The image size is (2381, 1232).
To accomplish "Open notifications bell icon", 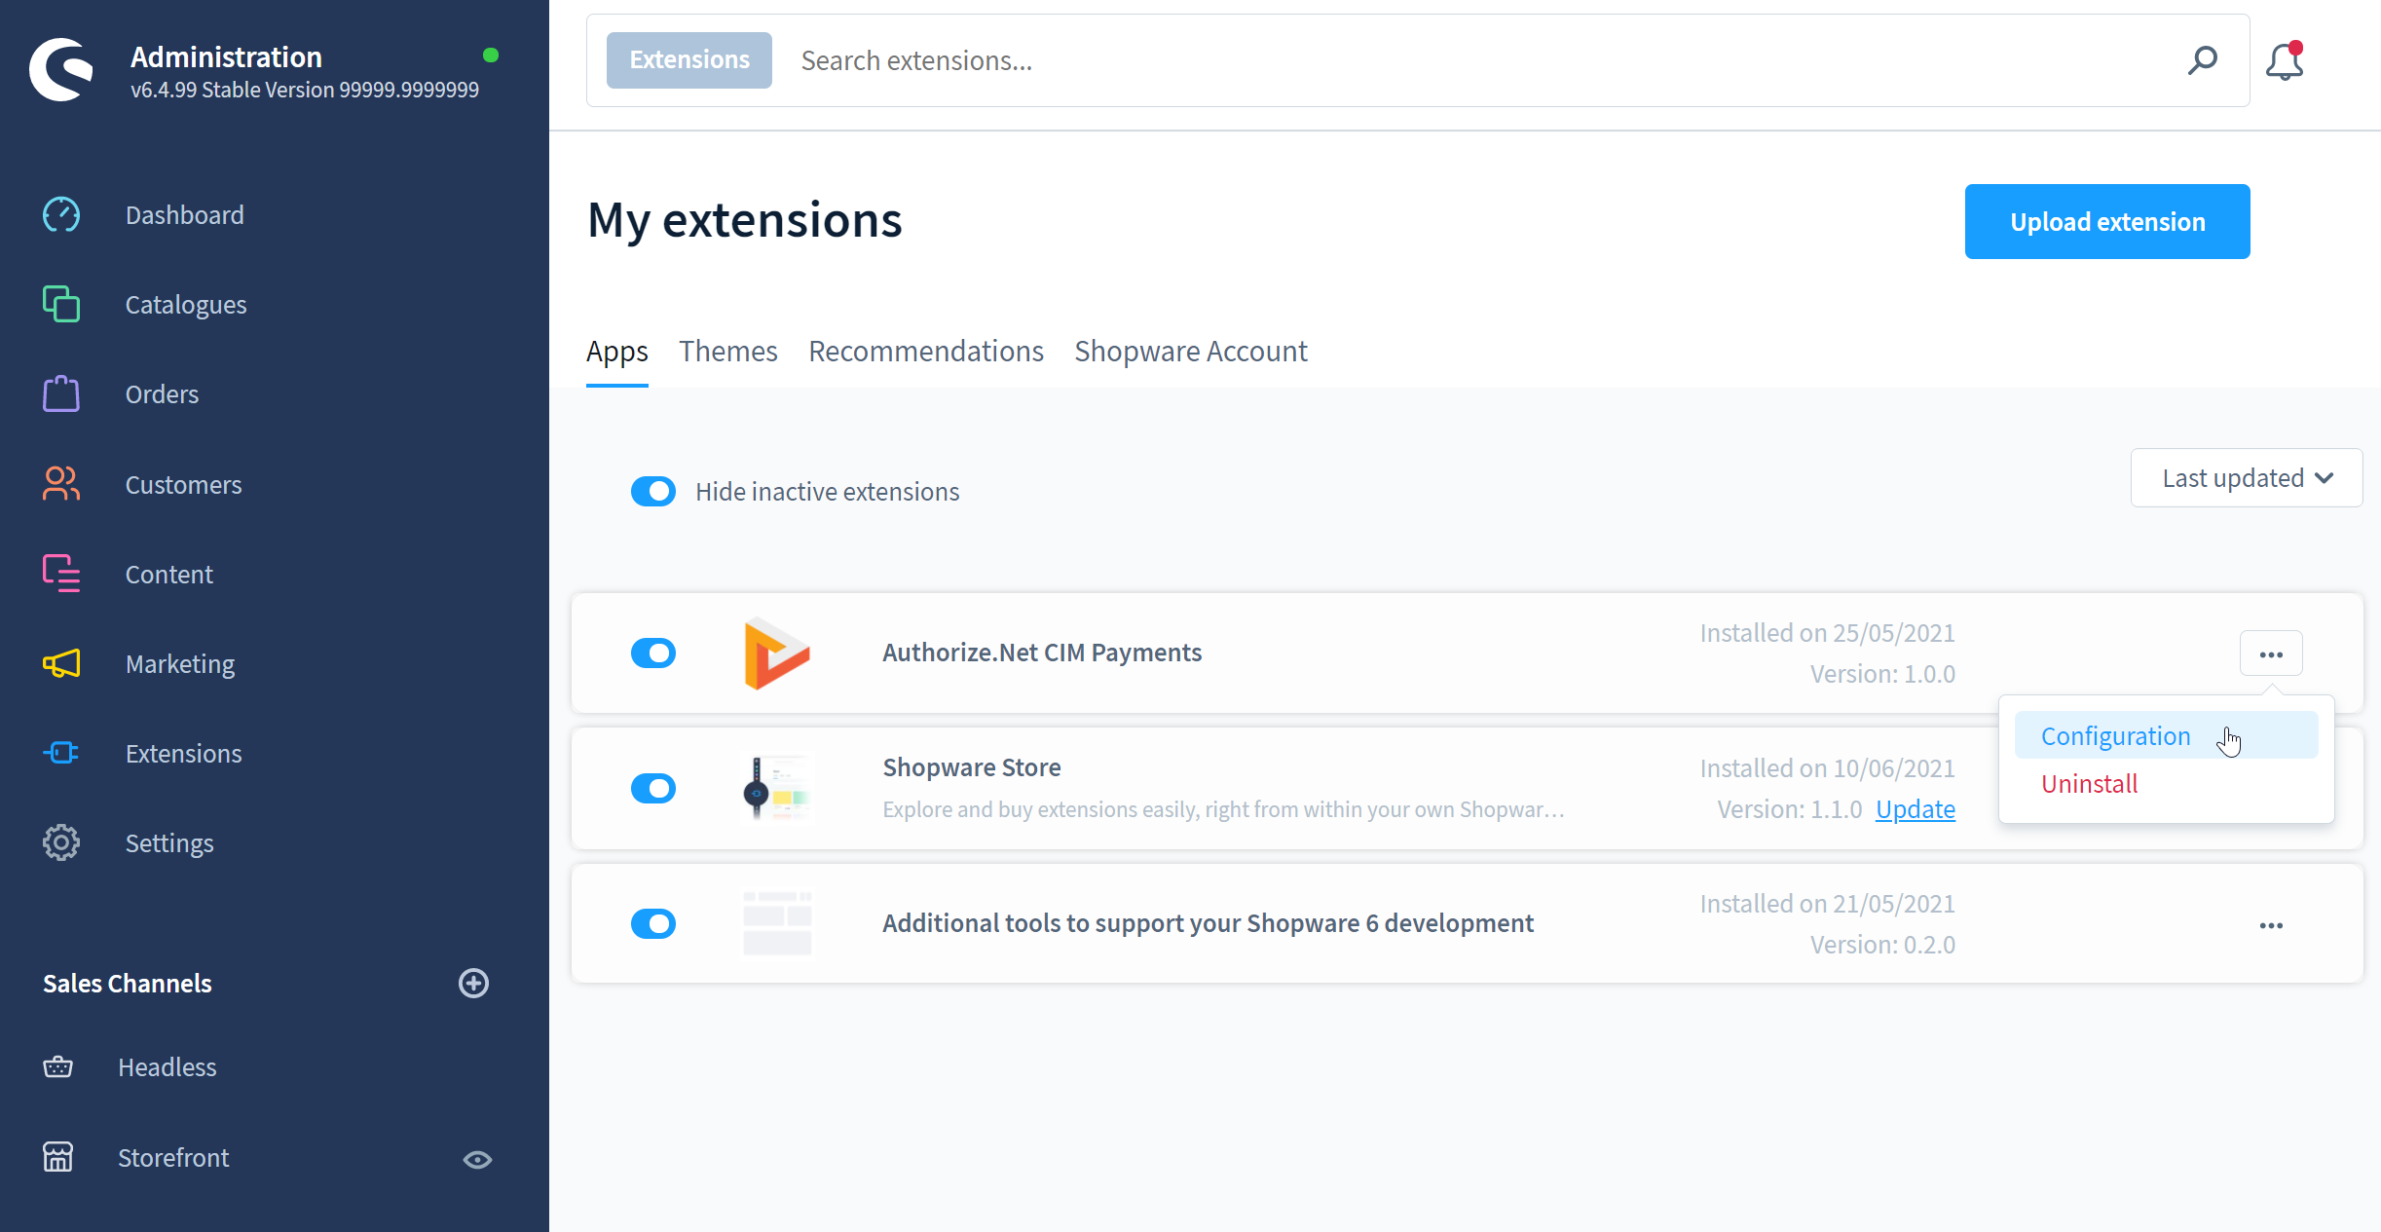I will (2285, 61).
